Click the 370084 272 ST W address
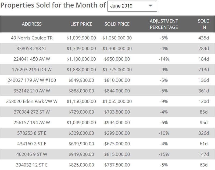Screen dimensions: 215x170 coord(32,112)
